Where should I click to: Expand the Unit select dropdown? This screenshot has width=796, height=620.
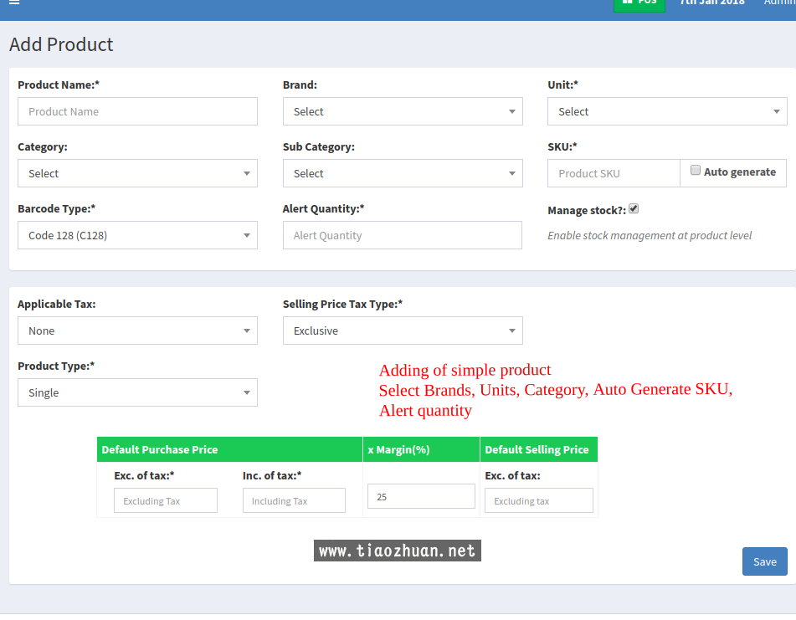[667, 111]
